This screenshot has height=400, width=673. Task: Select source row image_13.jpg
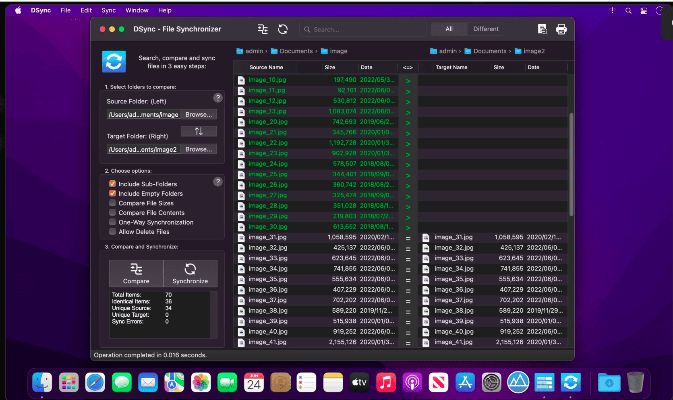(x=316, y=111)
